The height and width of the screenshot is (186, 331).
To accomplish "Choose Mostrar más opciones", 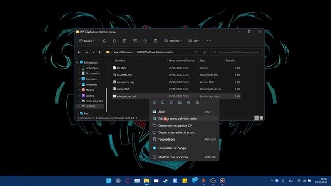I will pos(184,157).
